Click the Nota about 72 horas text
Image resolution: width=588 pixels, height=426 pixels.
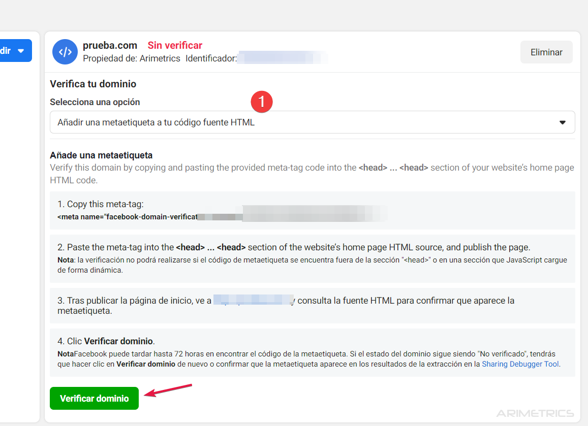click(x=309, y=359)
